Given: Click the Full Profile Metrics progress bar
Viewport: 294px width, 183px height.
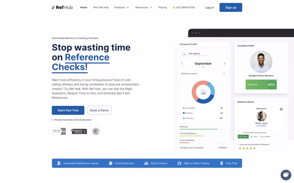Looking at the screenshot, I should pyautogui.click(x=203, y=136).
